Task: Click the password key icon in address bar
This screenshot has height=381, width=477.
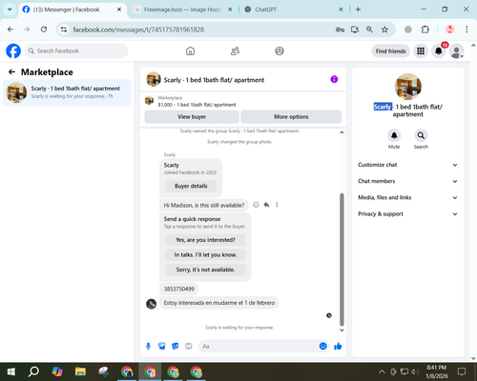Action: 340,30
